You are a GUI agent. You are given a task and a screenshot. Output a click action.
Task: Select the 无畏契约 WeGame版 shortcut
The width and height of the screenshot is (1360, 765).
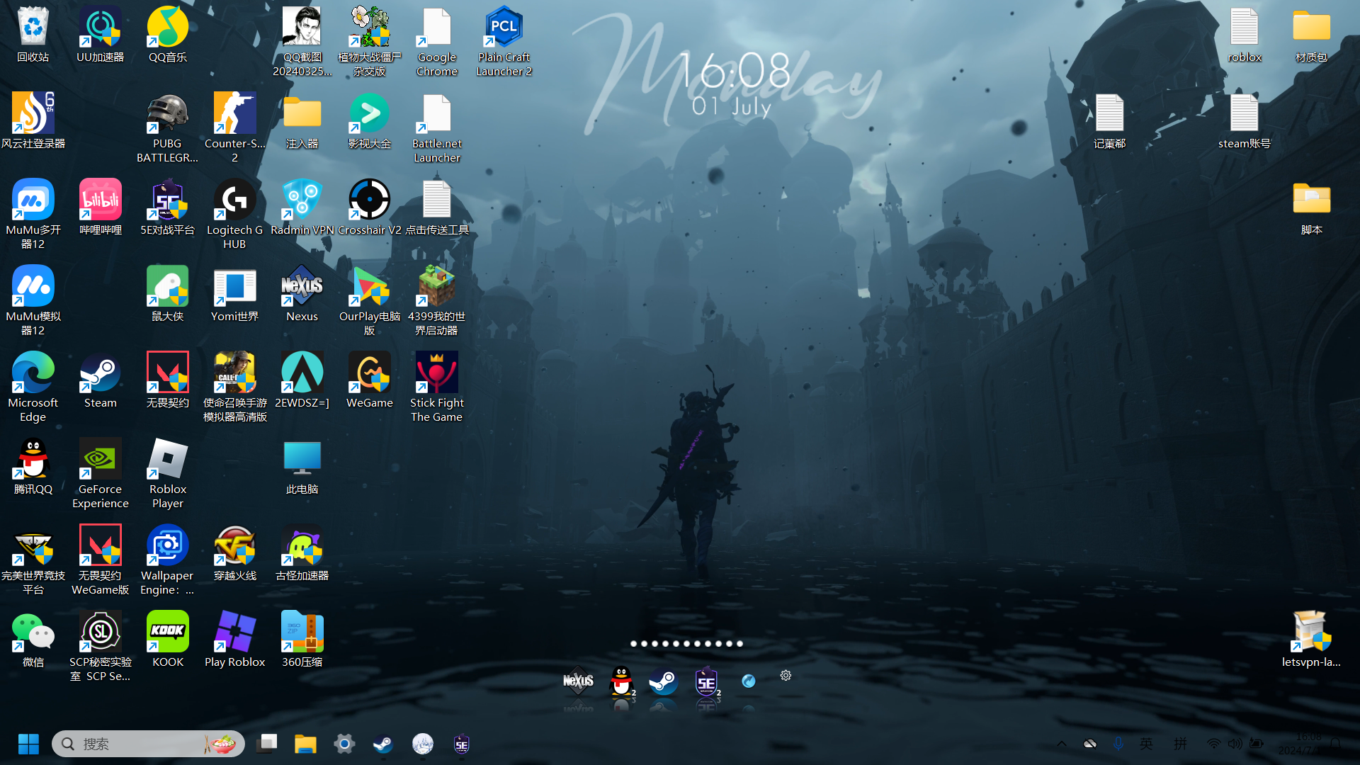pos(101,560)
